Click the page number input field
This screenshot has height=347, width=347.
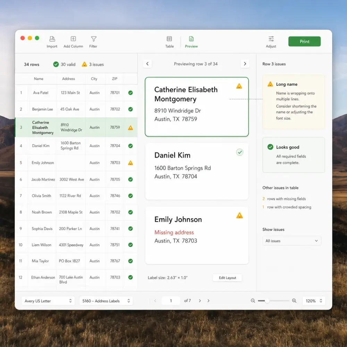pos(171,301)
